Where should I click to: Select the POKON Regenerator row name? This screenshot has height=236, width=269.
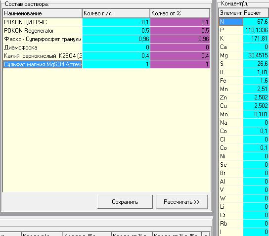43,31
